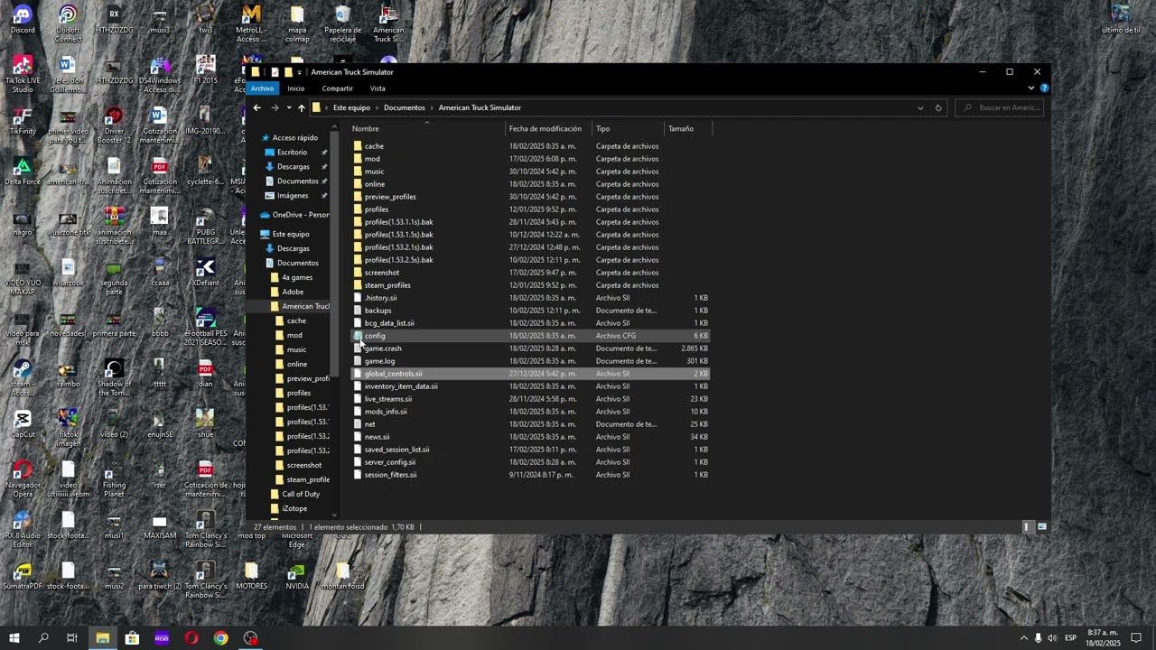
Task: Open CapCut desktop shortcut
Action: tap(23, 423)
